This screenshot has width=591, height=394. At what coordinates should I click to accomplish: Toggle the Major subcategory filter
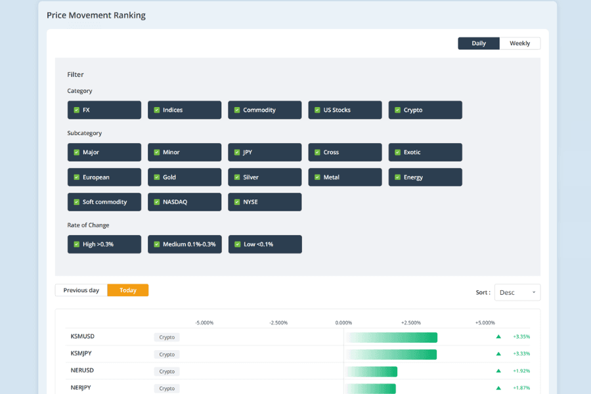[104, 152]
